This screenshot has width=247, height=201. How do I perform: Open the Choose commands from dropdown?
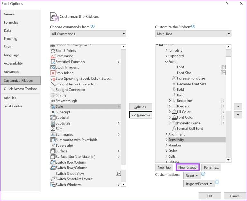88,34
